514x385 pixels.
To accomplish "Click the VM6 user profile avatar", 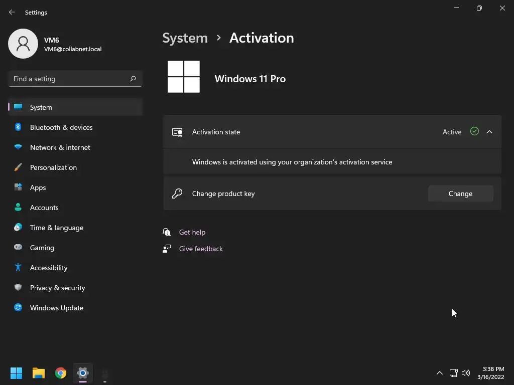I will [23, 44].
